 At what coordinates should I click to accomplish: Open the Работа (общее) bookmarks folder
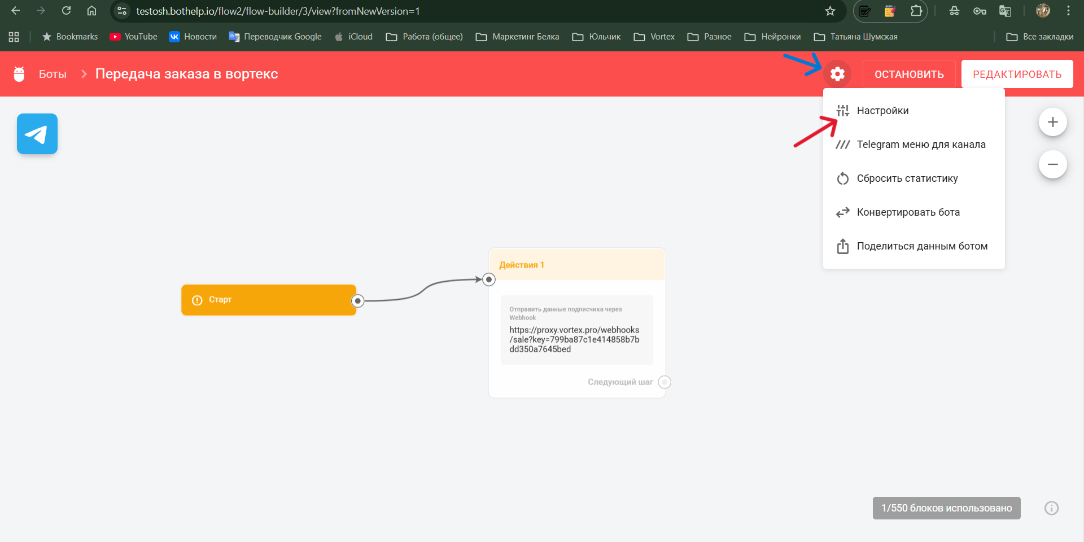(425, 37)
